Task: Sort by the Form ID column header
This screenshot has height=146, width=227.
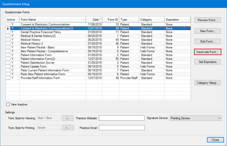Action: coord(111,20)
